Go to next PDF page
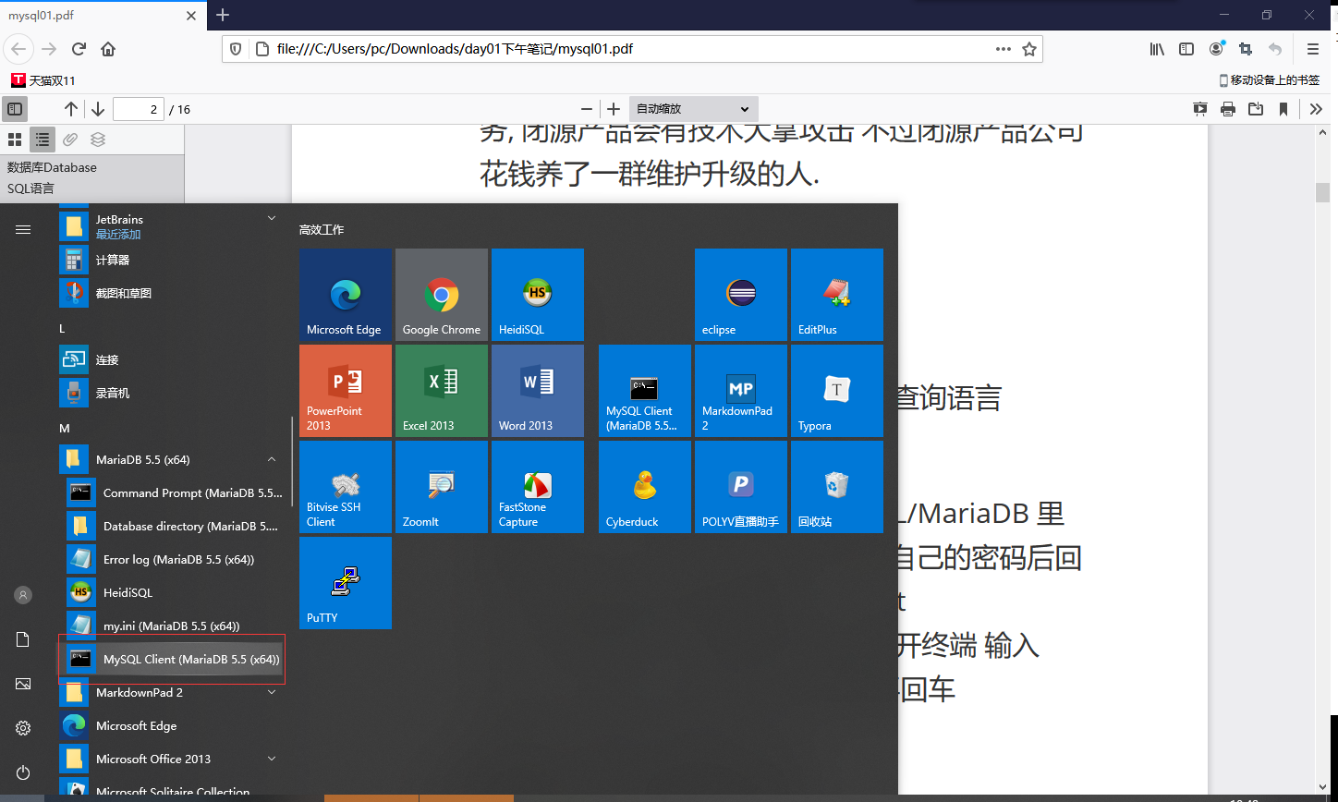The height and width of the screenshot is (802, 1338). pyautogui.click(x=98, y=109)
